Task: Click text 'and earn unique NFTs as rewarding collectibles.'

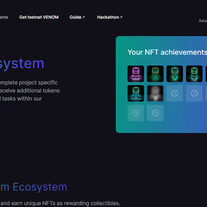Action: coord(60,203)
